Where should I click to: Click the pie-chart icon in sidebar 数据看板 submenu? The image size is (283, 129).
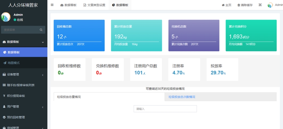(x=5, y=52)
